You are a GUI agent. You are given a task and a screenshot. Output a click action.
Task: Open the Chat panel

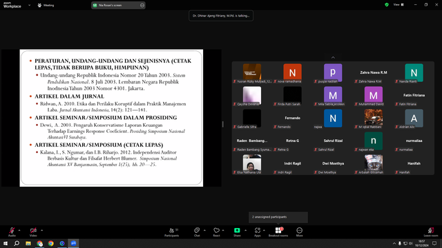pos(197,232)
